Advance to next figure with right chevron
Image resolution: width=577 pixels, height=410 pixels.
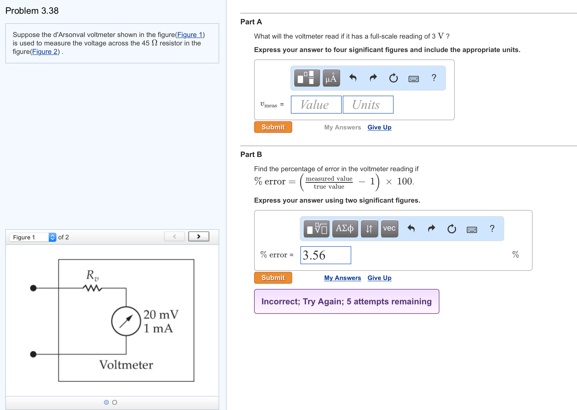pyautogui.click(x=199, y=236)
